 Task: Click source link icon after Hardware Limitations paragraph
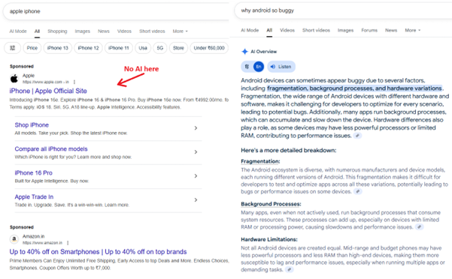[290, 269]
